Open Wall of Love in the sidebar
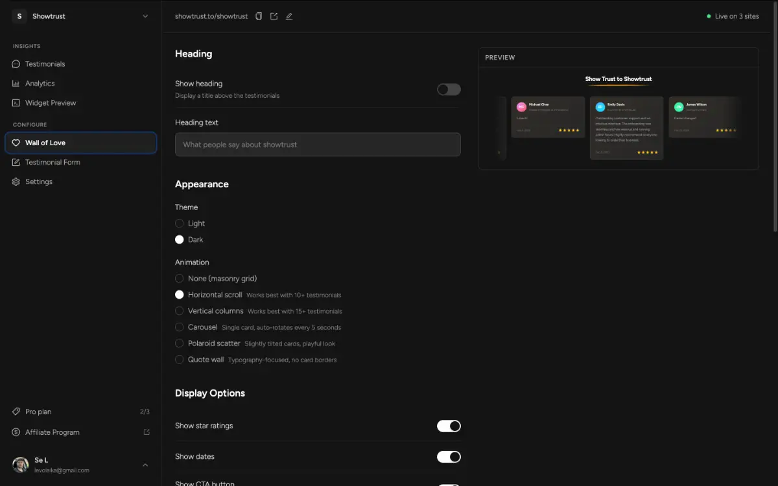The width and height of the screenshot is (778, 486). [81, 143]
